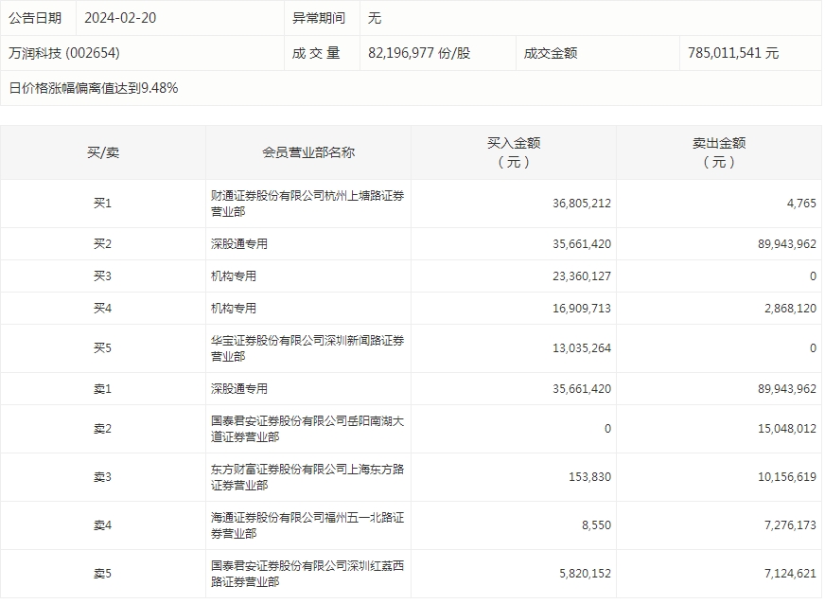Click the 买入金额 column header
This screenshot has width=825, height=604.
(x=514, y=152)
